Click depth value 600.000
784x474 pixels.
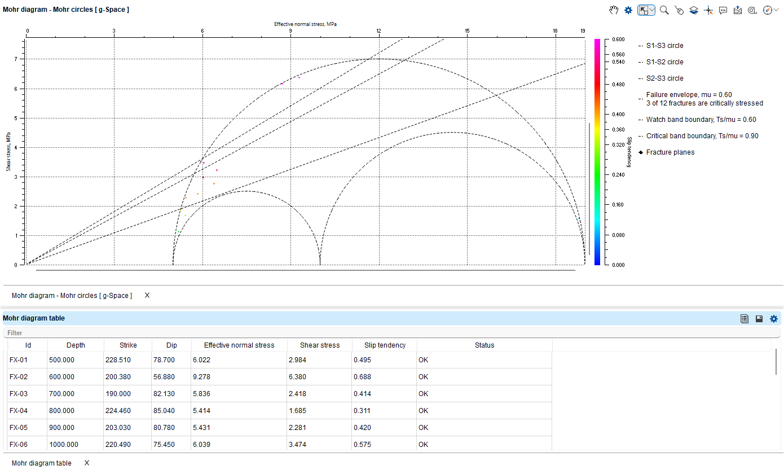click(76, 377)
